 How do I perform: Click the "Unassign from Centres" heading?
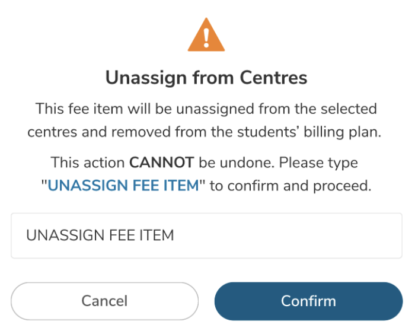click(206, 78)
